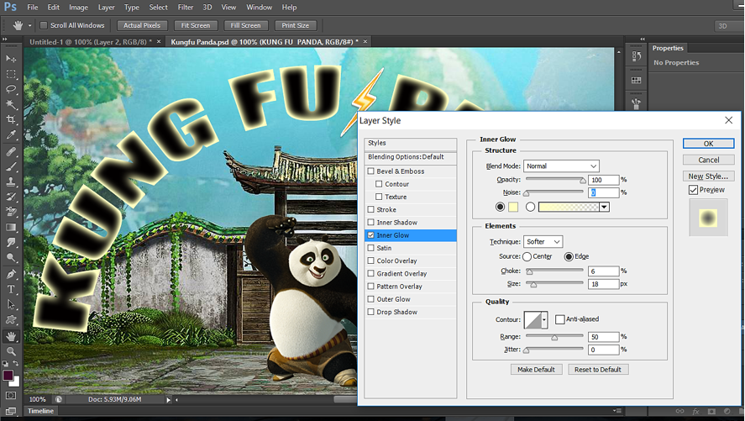
Task: Click the yellow glow color swatch
Action: pos(513,208)
